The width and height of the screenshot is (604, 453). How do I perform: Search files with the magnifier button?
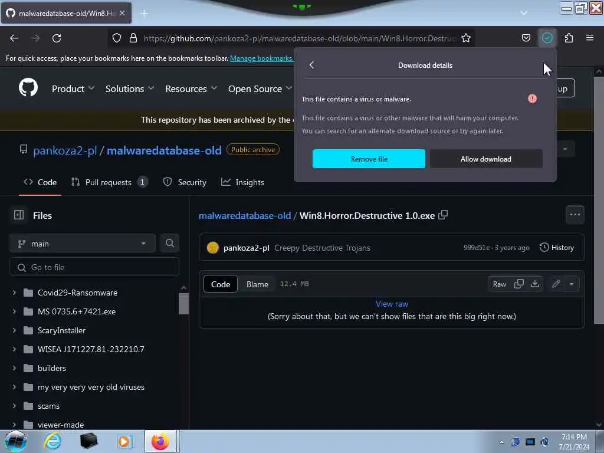169,243
